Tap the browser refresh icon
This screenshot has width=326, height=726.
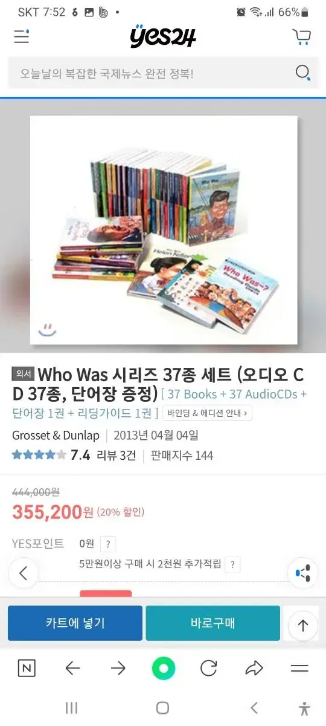(208, 669)
